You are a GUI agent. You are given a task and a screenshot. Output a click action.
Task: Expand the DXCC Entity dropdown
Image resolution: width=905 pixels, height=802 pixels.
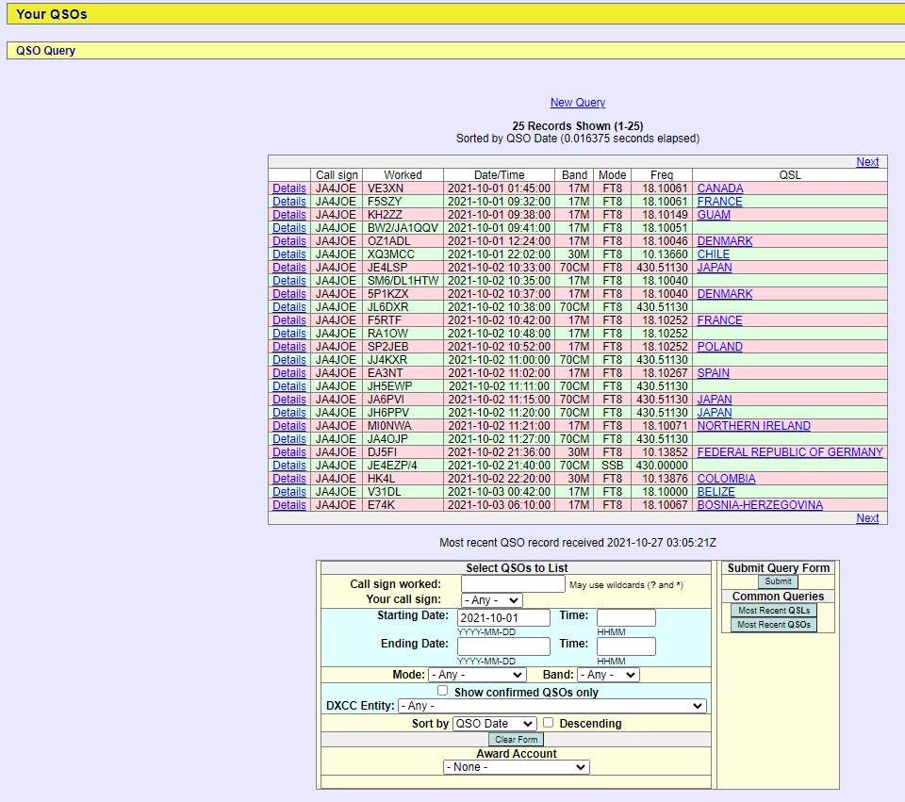551,706
